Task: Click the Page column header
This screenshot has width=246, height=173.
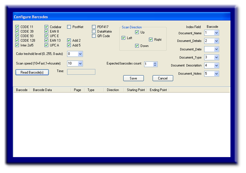Action: 78,90
